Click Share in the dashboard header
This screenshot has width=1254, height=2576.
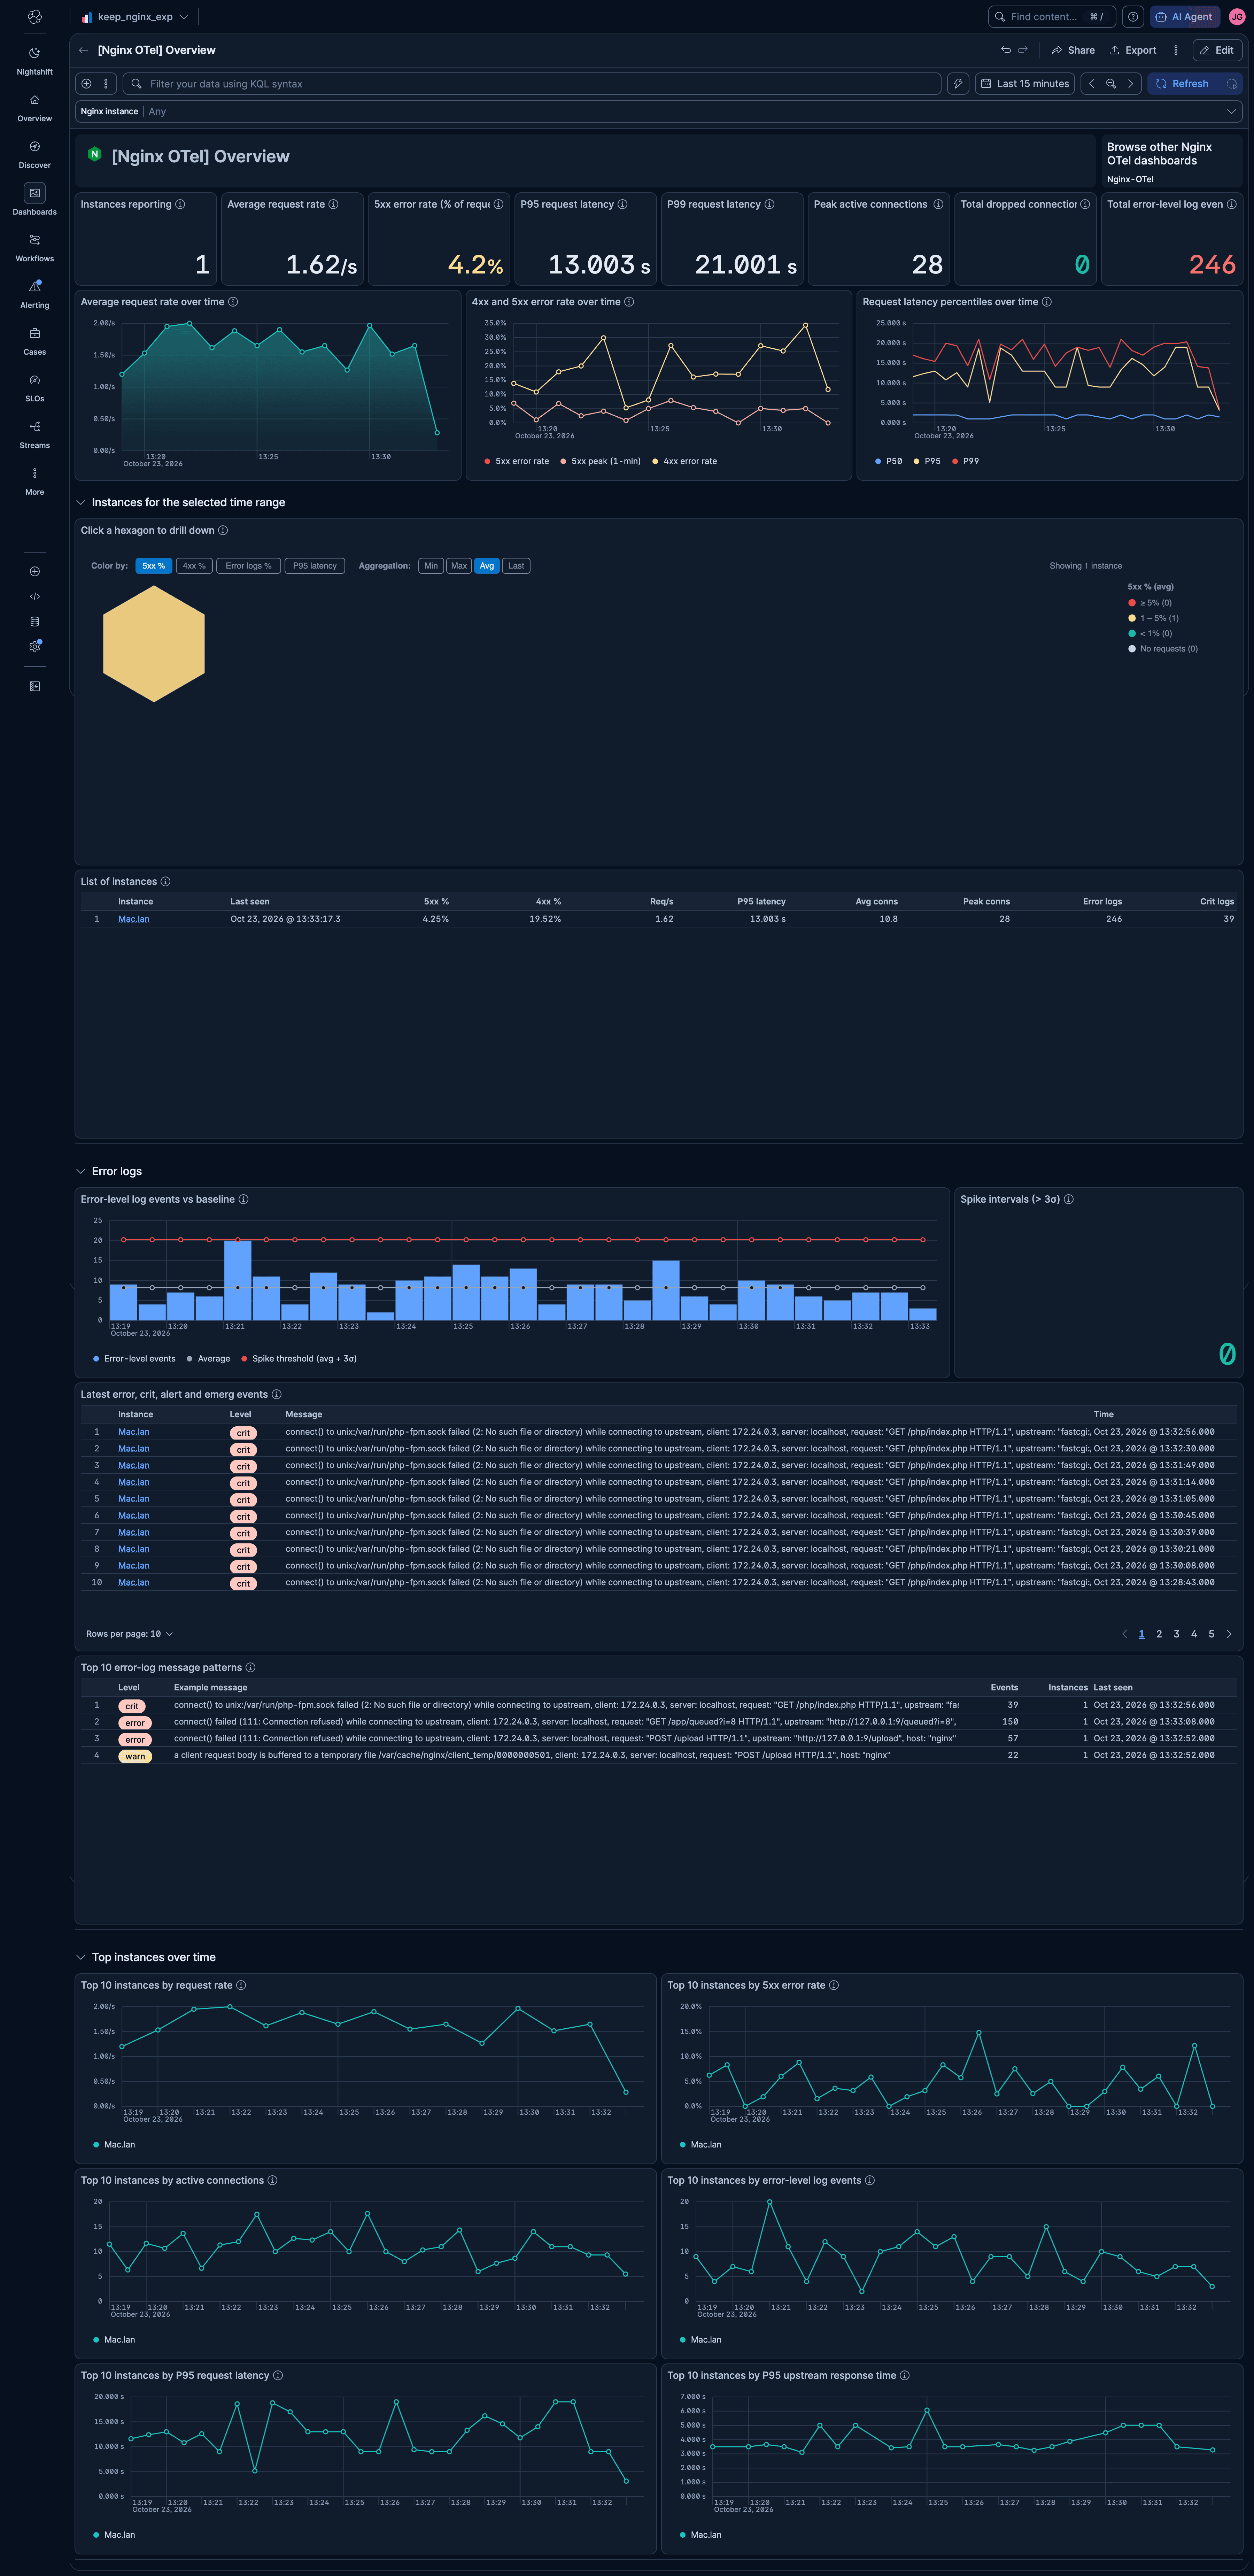(1073, 50)
